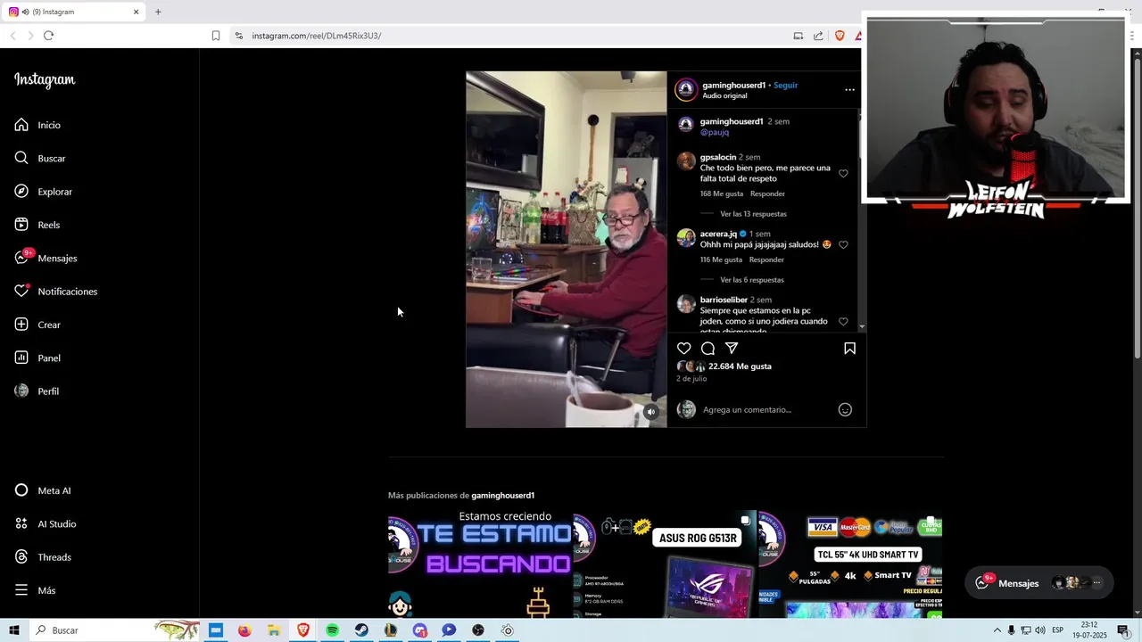Open the Windows Start menu
Screen dimensions: 1142x642
click(x=13, y=630)
